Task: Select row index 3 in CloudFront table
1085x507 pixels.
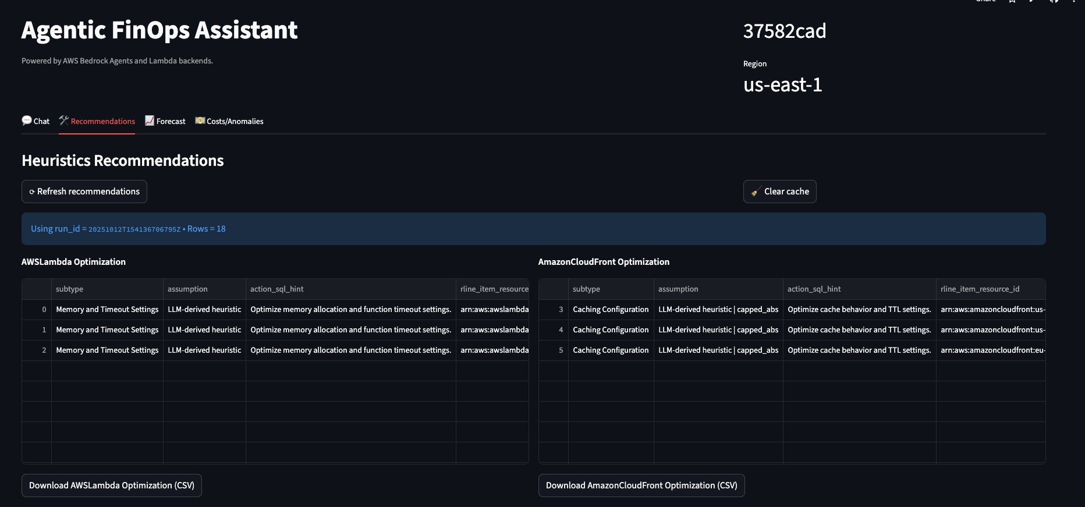Action: [554, 310]
